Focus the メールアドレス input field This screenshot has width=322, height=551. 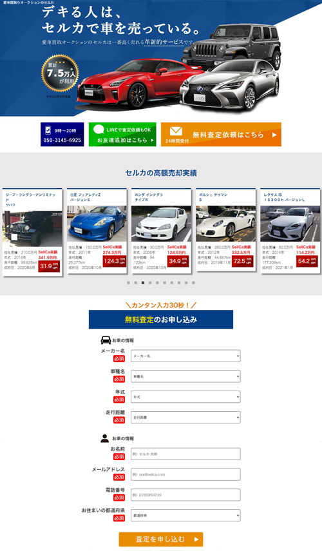tap(185, 474)
